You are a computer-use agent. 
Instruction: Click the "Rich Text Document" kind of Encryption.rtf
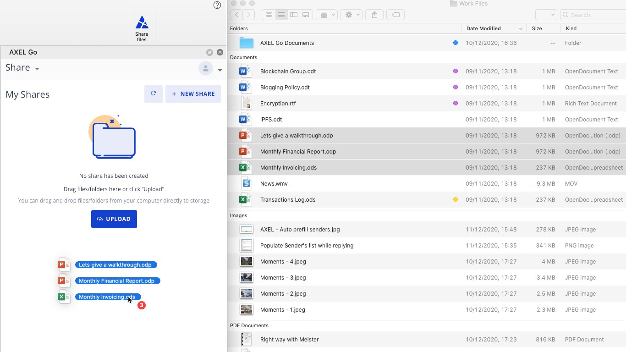[x=591, y=103]
